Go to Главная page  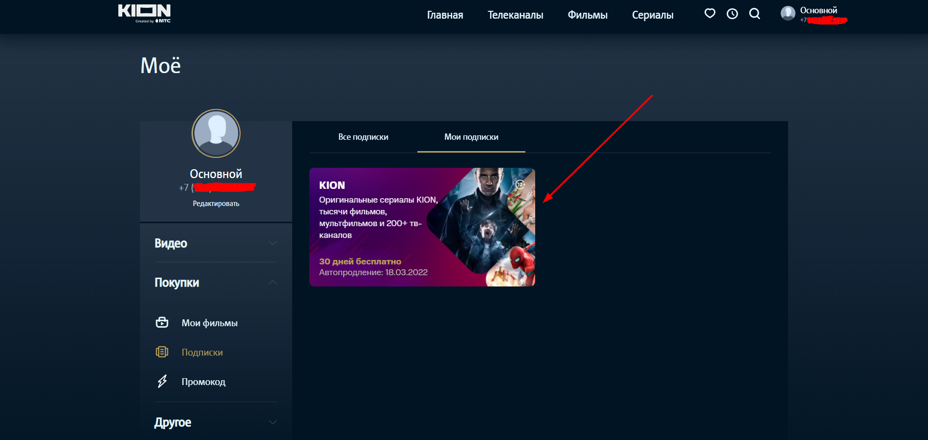[x=445, y=15]
